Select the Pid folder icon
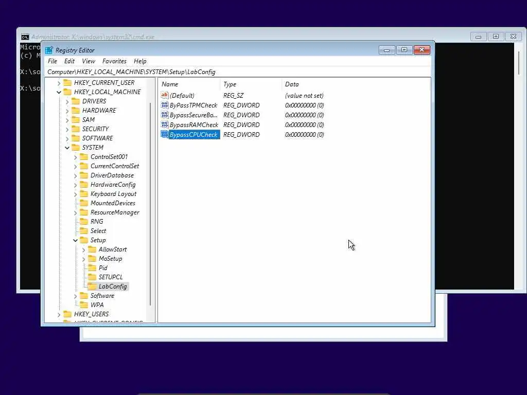Screen dimensions: 527x395 point(92,267)
